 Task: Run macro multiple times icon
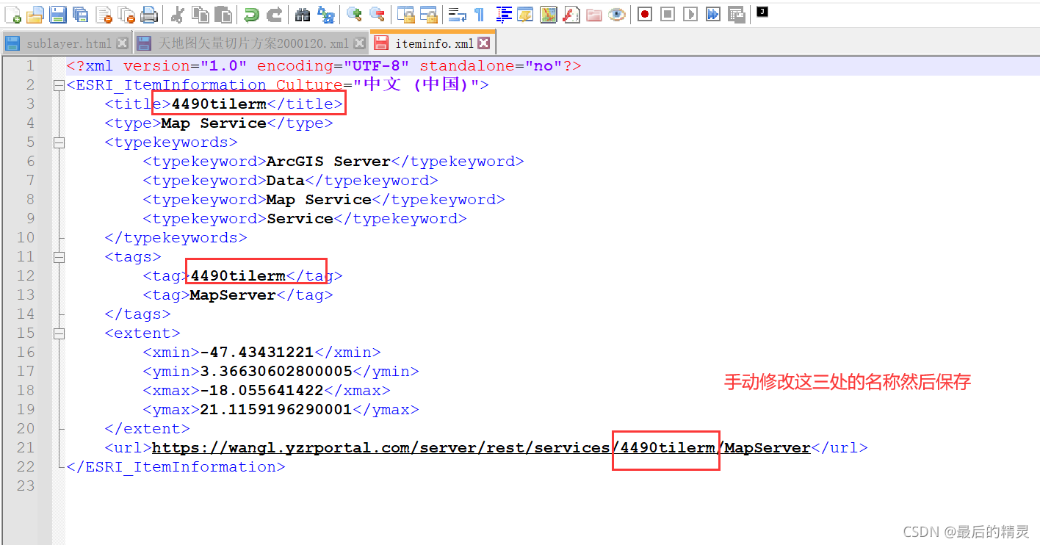(x=713, y=14)
